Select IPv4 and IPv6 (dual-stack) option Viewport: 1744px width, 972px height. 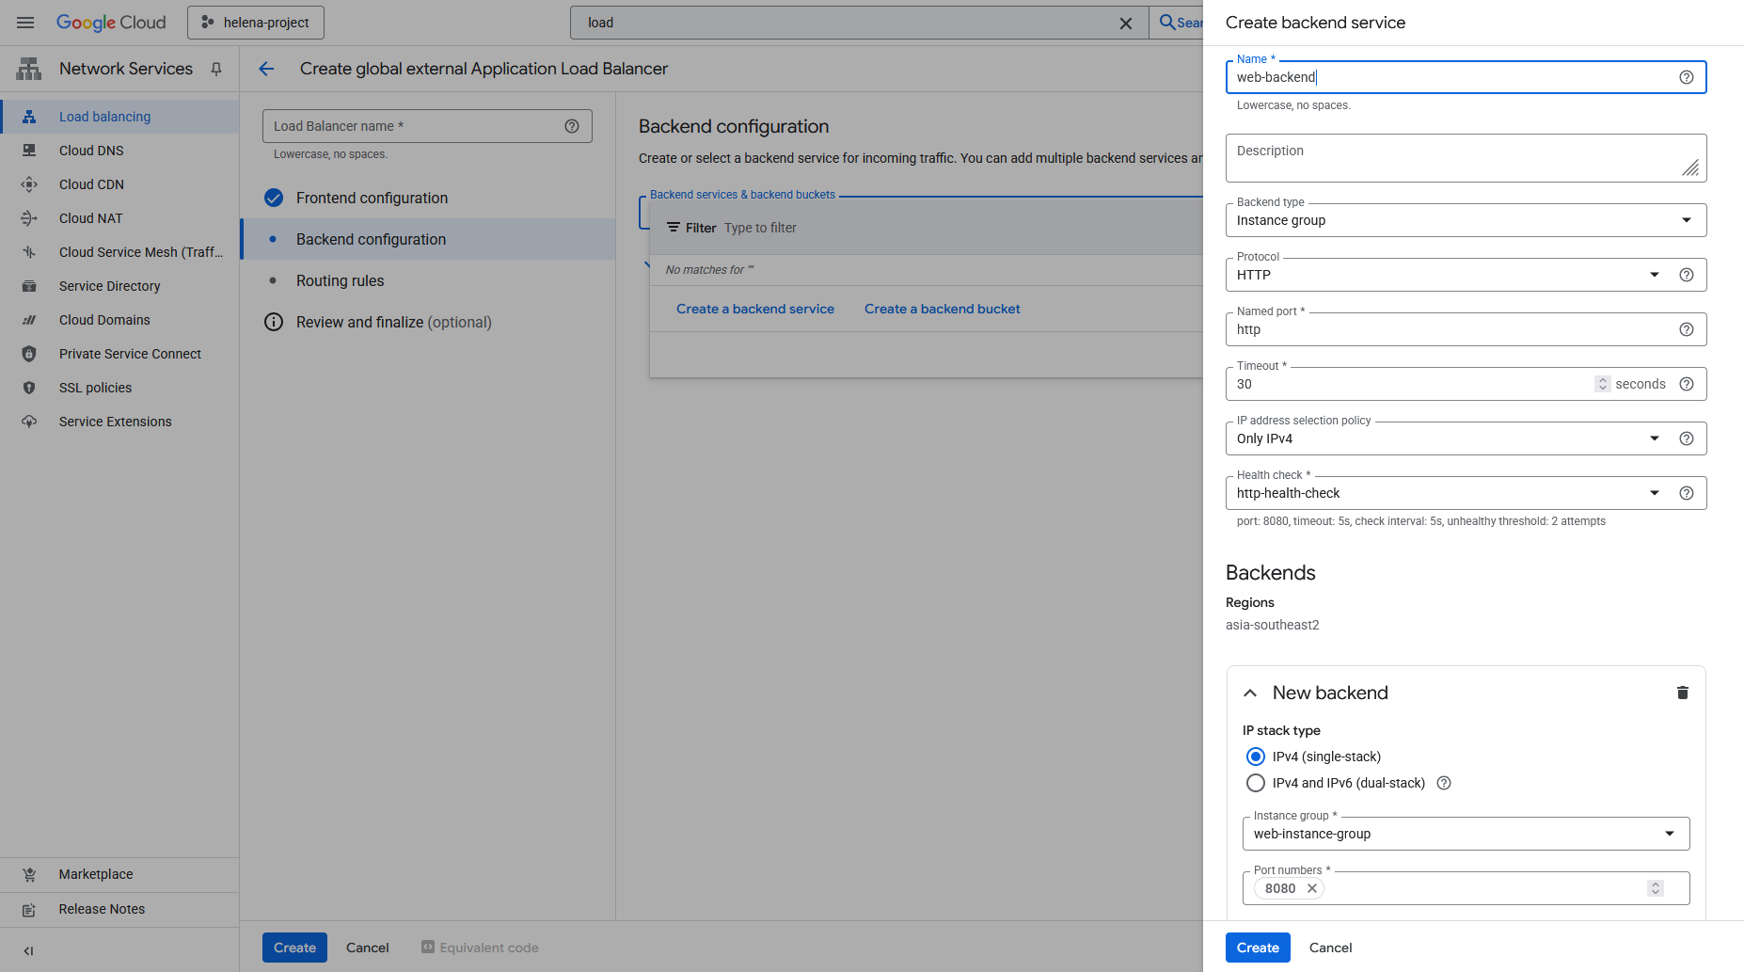coord(1255,783)
